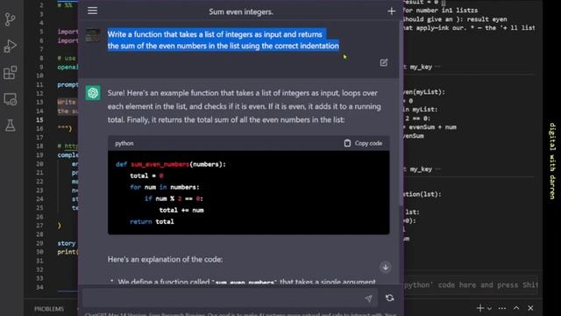This screenshot has height=316, width=561.
Task: Click line number 29 in editor gutter
Action: [39, 243]
